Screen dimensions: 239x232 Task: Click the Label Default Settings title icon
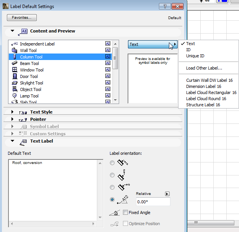[5, 6]
